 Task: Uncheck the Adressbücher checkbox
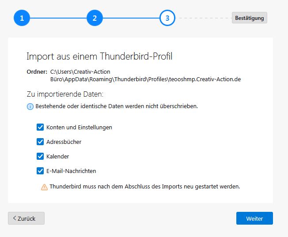pyautogui.click(x=40, y=142)
